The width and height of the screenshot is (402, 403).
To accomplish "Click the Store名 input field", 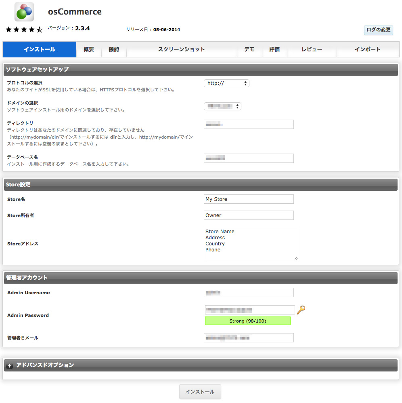I will click(x=249, y=199).
